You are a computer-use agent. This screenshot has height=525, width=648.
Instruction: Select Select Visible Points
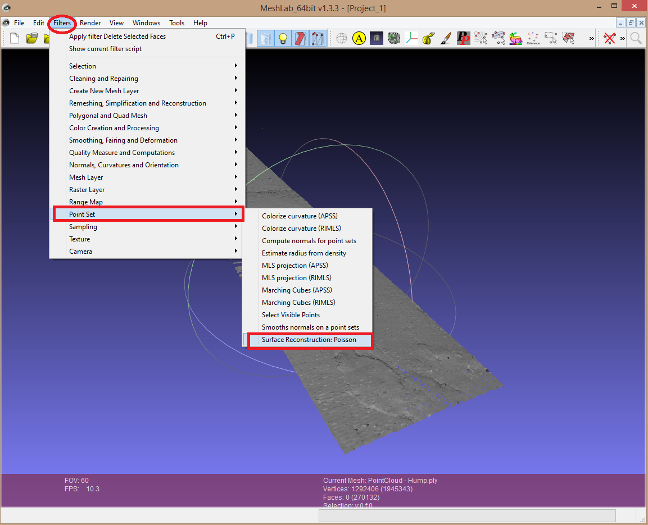pyautogui.click(x=307, y=315)
